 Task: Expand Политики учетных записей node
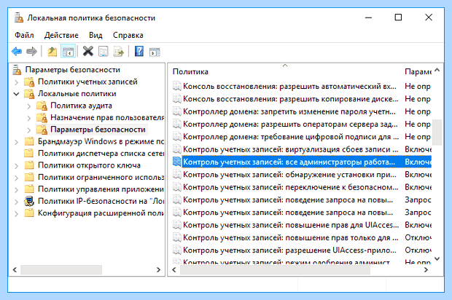(17, 82)
